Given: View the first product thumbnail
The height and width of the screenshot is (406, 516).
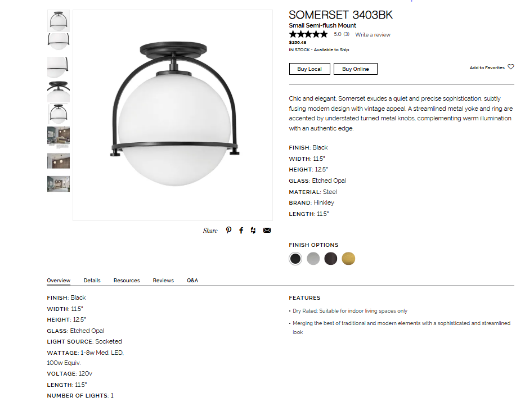Looking at the screenshot, I should (59, 21).
